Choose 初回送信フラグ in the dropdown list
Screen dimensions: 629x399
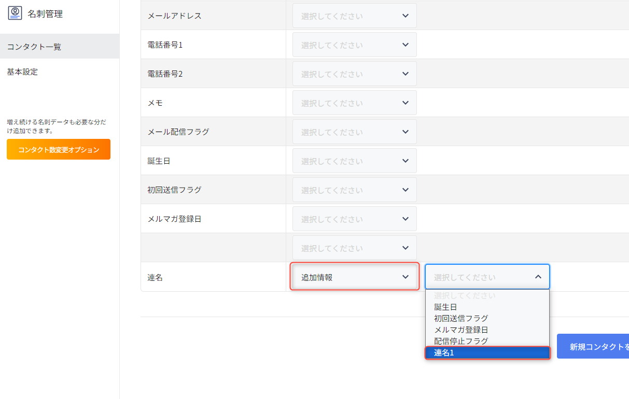461,319
